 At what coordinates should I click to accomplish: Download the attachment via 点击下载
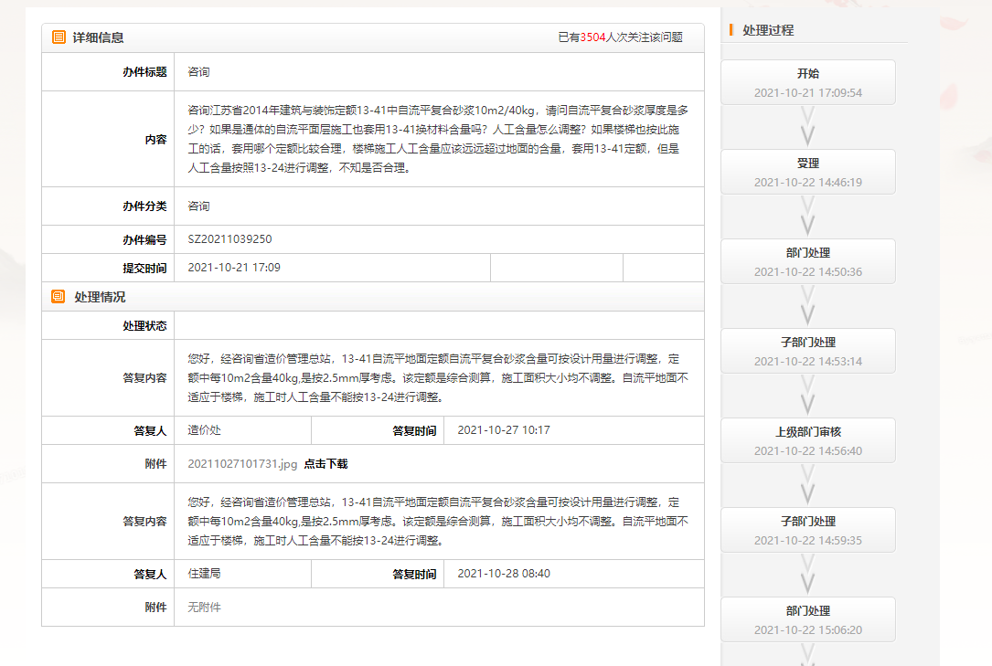pos(325,464)
